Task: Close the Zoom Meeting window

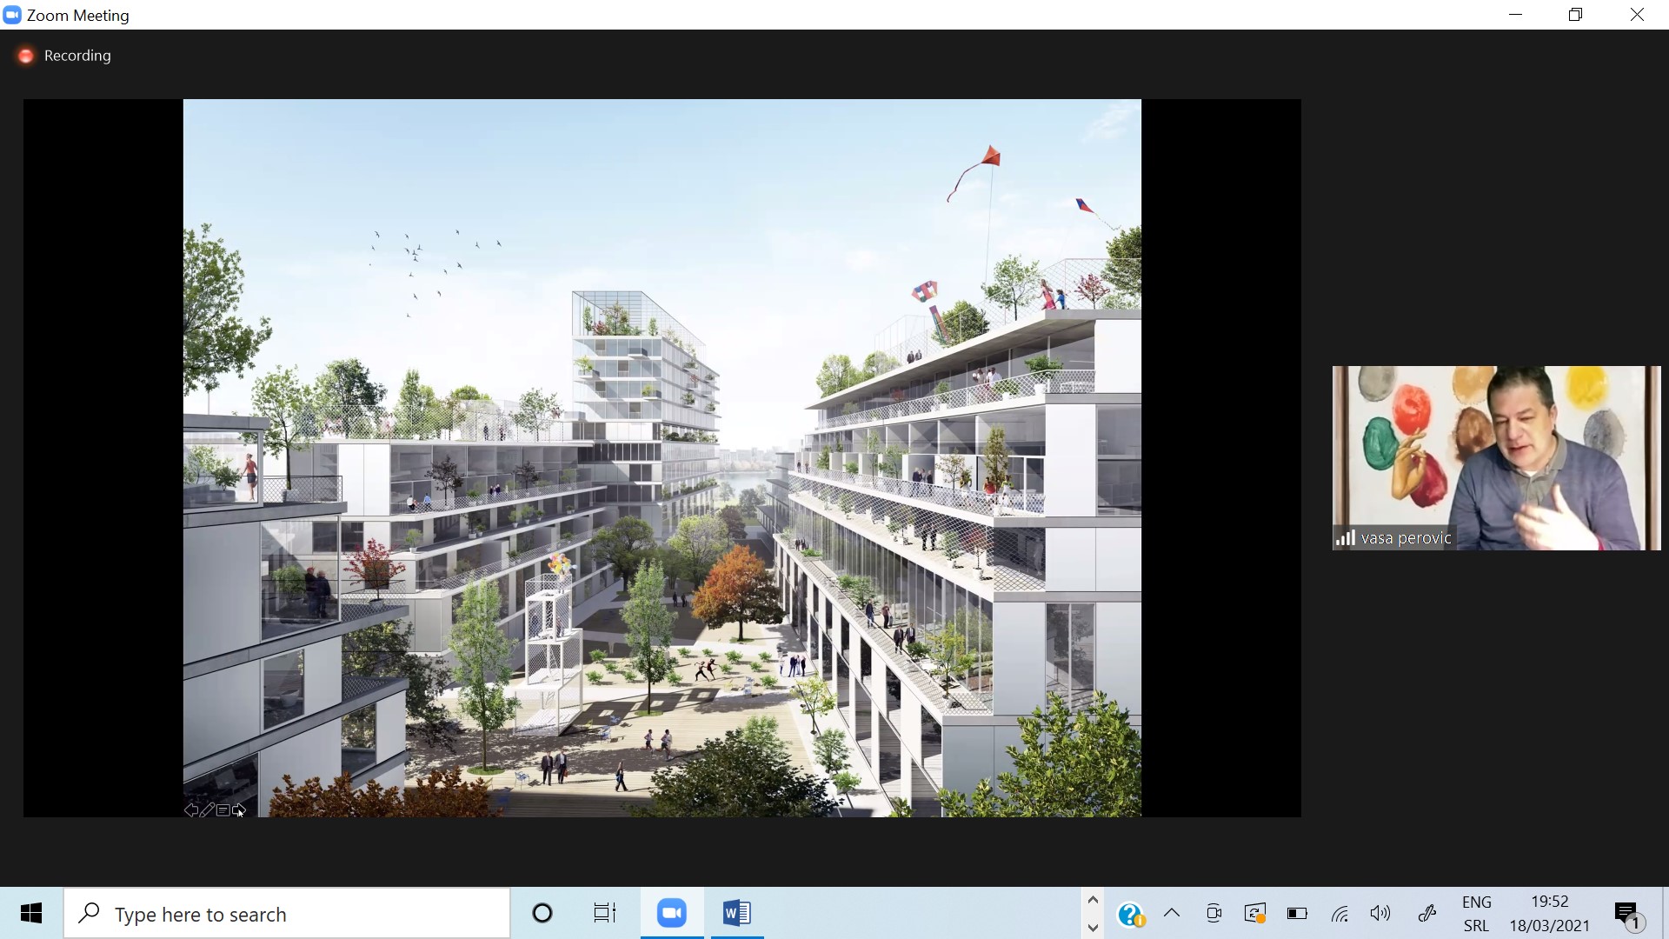Action: coord(1637,15)
